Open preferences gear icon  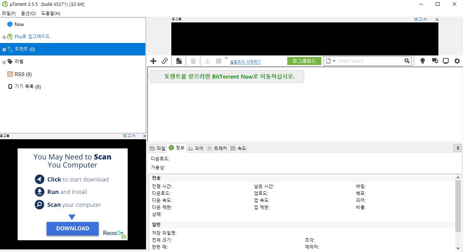coord(457,61)
